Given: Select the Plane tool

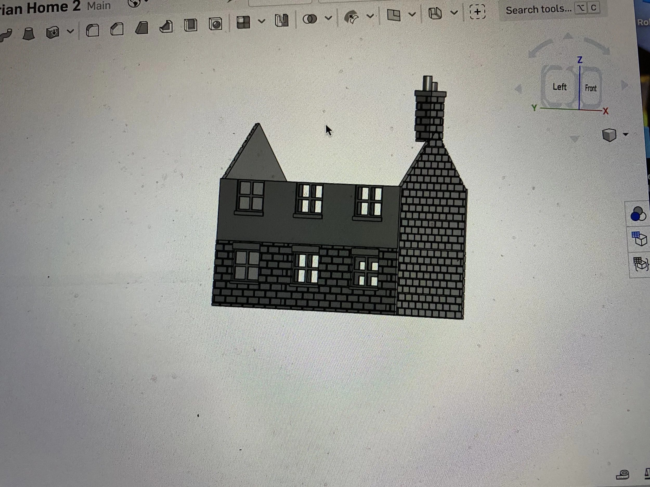Looking at the screenshot, I should 394,15.
